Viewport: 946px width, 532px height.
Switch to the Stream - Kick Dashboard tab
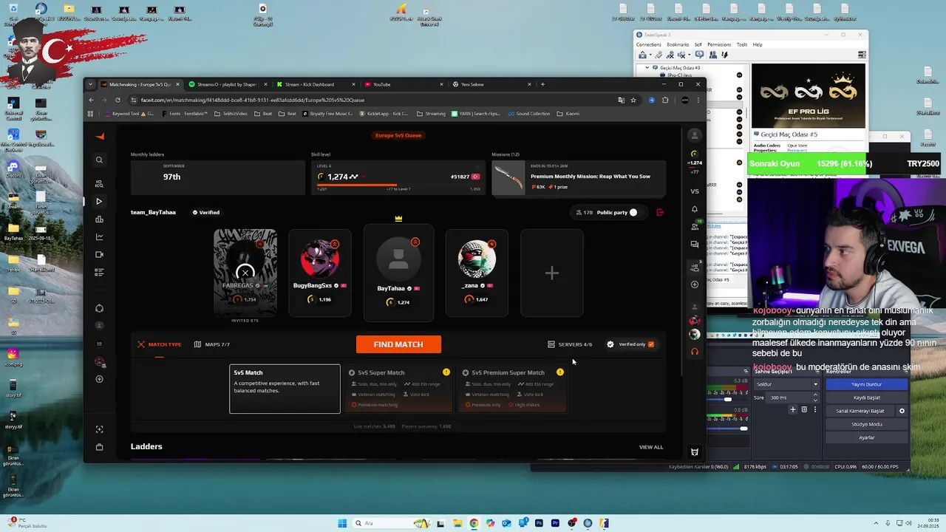(x=316, y=84)
